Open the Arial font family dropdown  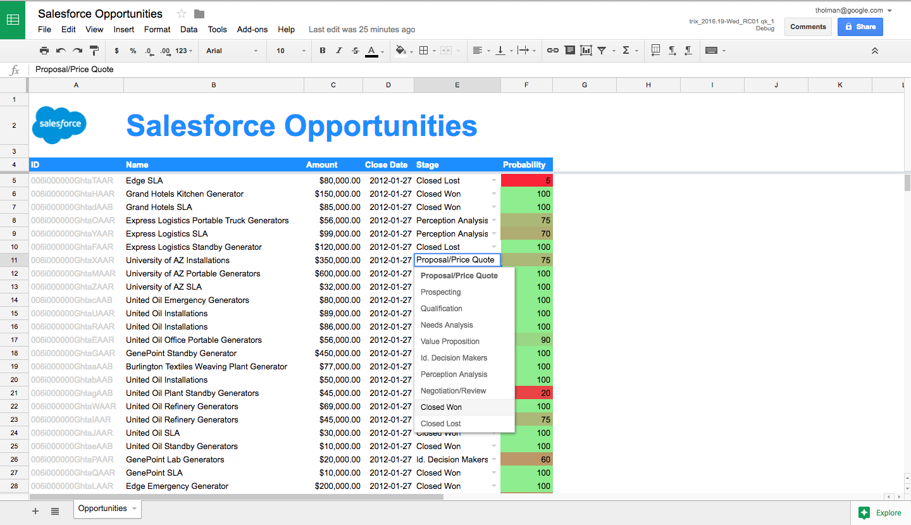point(232,51)
